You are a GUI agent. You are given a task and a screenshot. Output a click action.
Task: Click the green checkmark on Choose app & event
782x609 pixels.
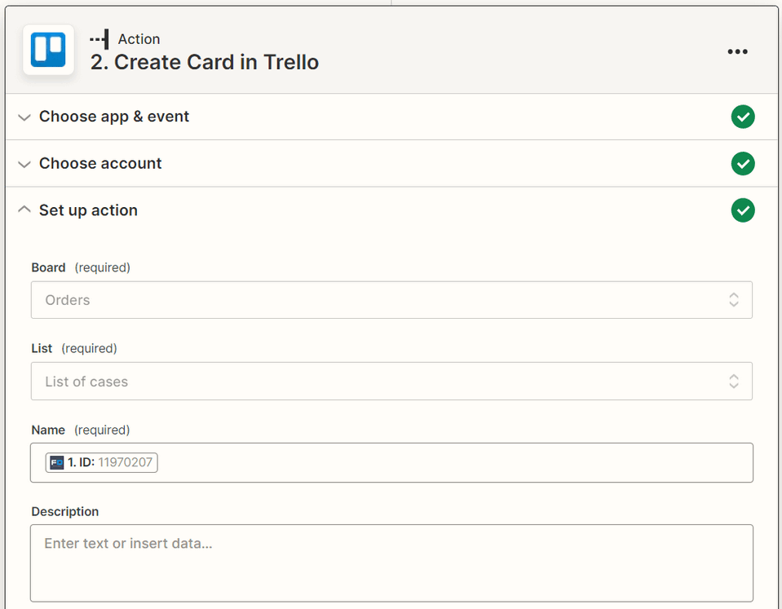coord(743,117)
